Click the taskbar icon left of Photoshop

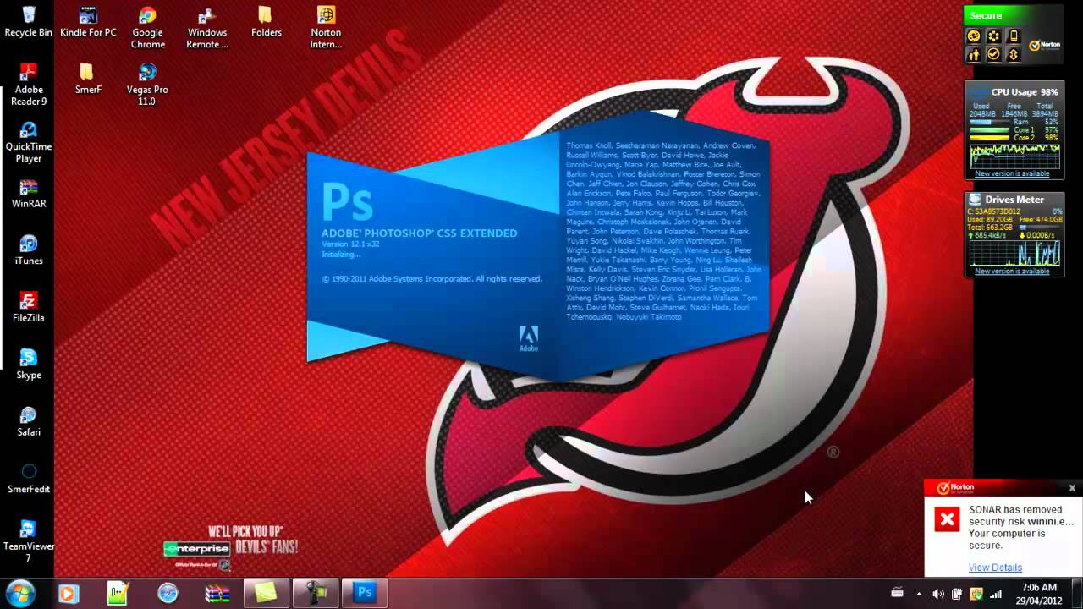316,594
